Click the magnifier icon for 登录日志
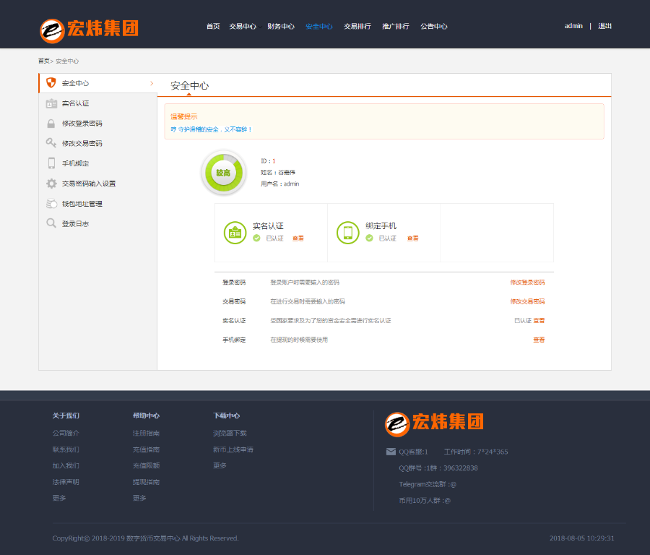Screen dimensions: 650x555 (51, 223)
